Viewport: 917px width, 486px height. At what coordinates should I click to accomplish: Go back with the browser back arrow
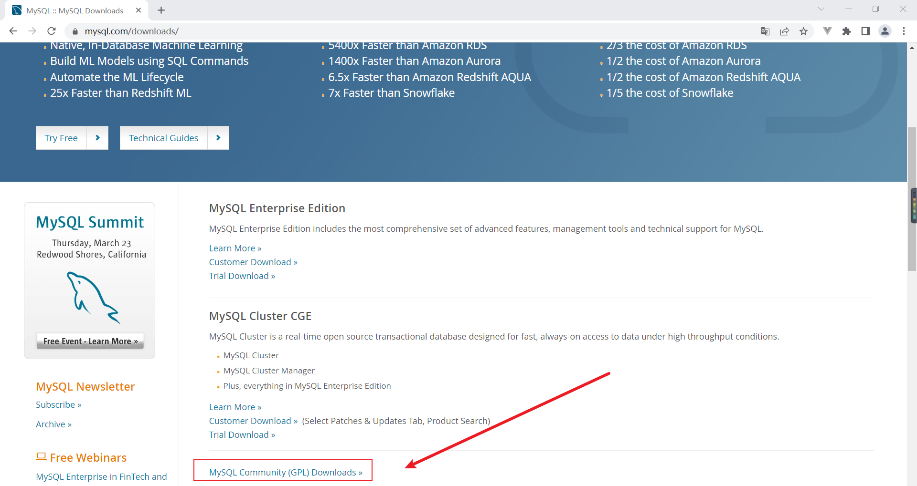pyautogui.click(x=13, y=31)
